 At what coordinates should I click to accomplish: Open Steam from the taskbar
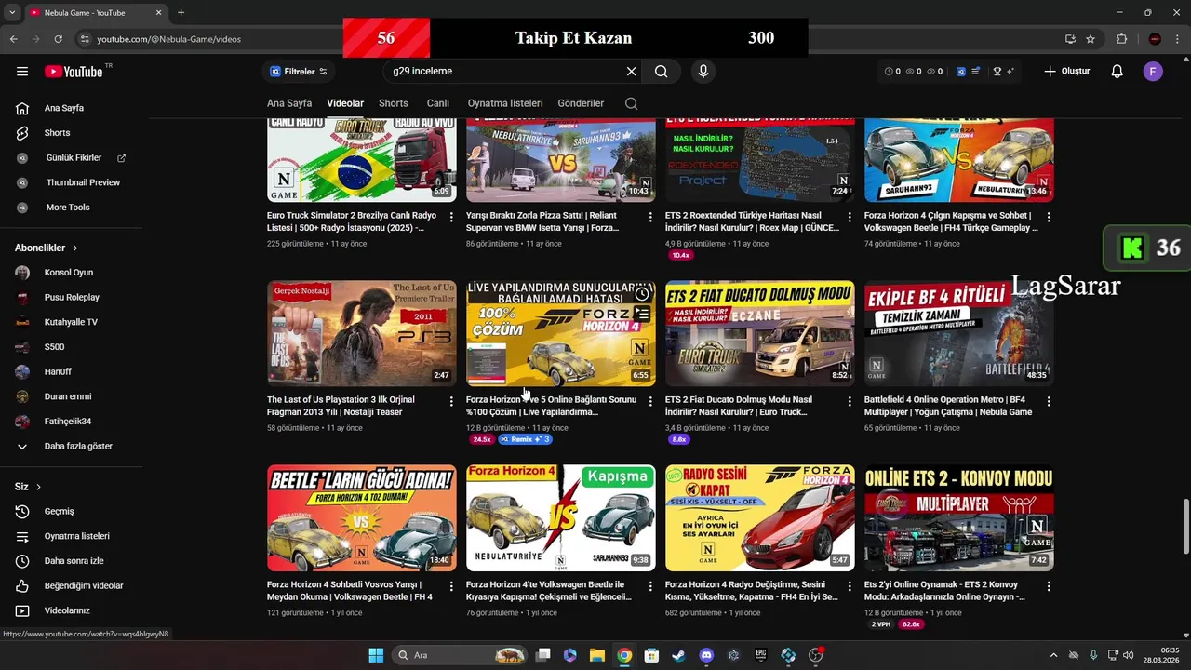click(x=678, y=655)
